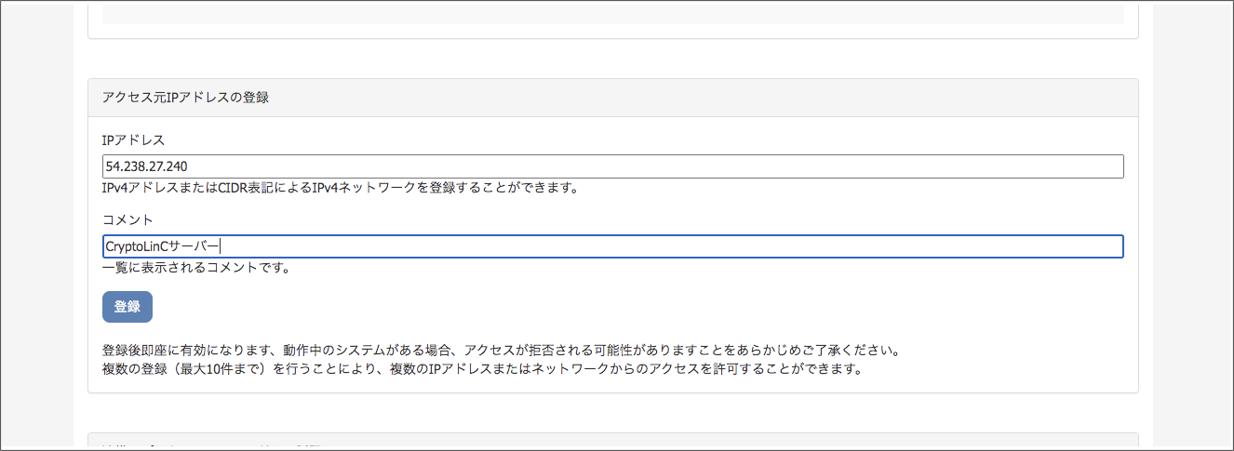Click the コメント field label
Viewport: 1234px width, 451px height.
tap(127, 219)
